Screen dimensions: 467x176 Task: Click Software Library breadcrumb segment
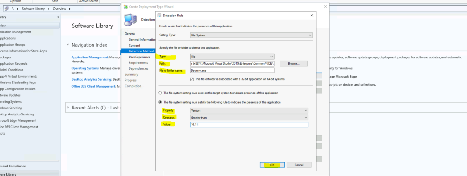[x=33, y=9]
